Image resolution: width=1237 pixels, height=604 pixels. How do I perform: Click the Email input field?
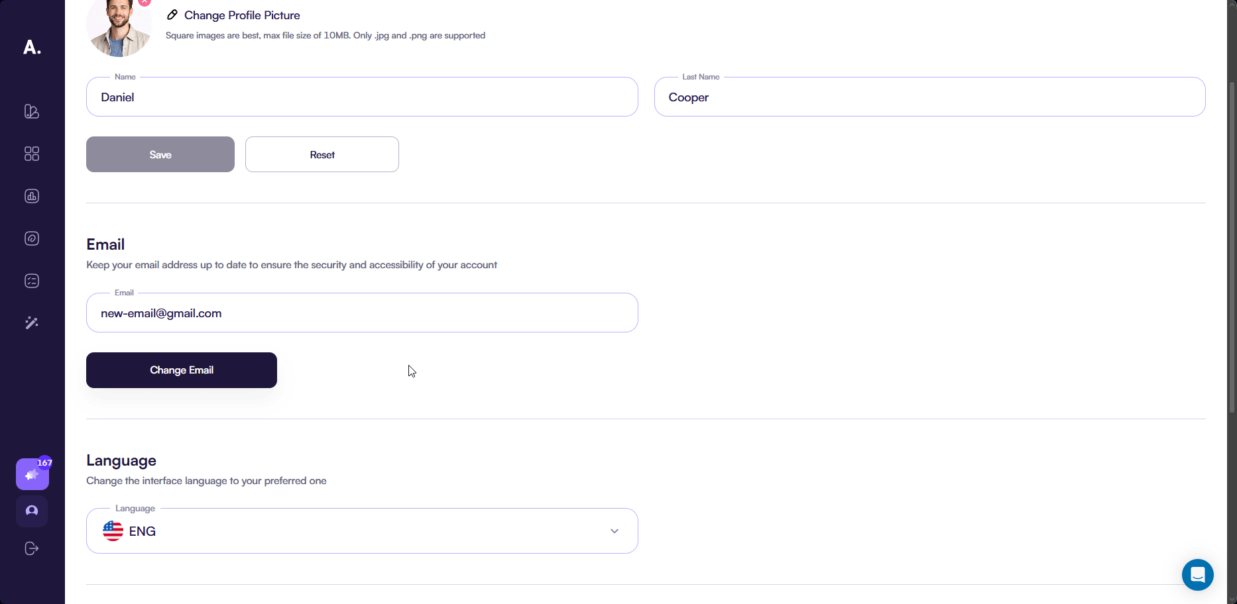362,313
